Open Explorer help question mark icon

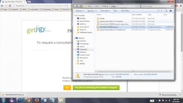(x=171, y=11)
